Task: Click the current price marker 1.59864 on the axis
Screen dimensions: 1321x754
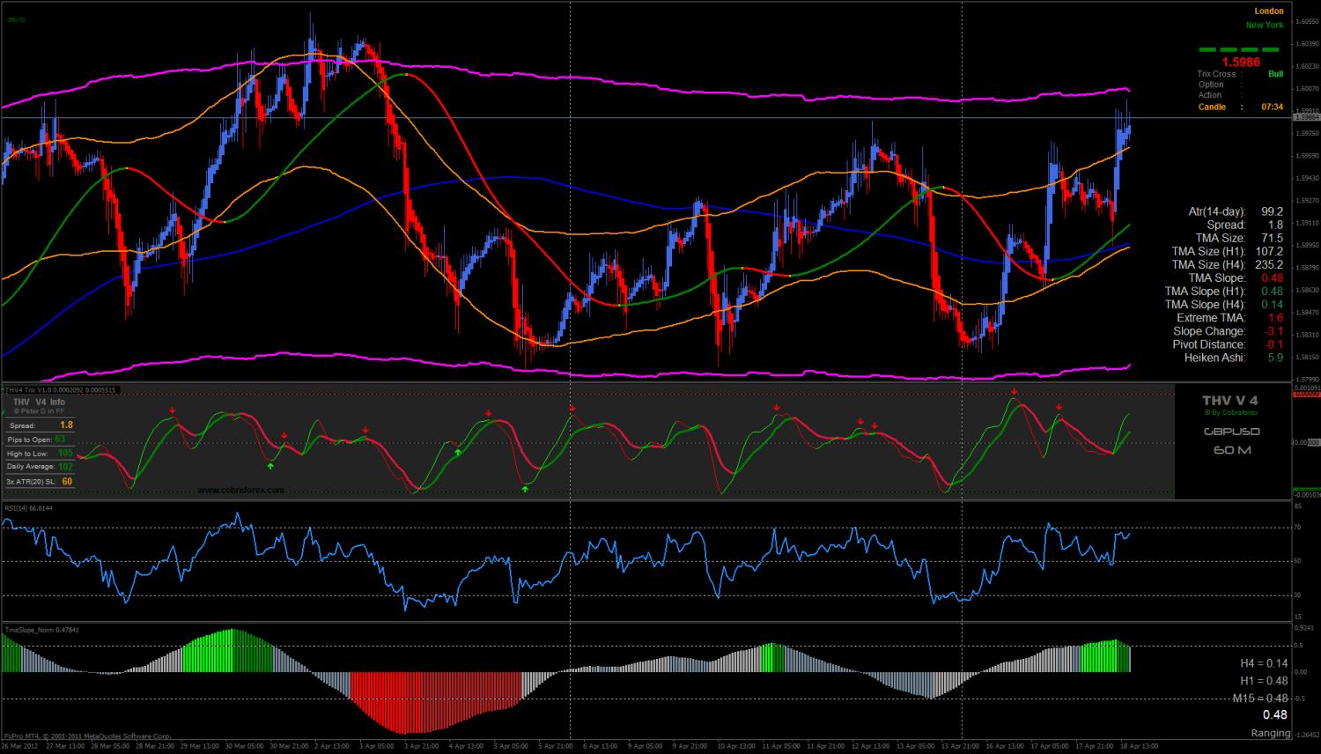Action: pyautogui.click(x=1306, y=117)
